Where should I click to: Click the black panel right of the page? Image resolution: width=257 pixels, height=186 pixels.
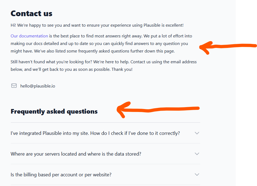pyautogui.click(x=246, y=108)
